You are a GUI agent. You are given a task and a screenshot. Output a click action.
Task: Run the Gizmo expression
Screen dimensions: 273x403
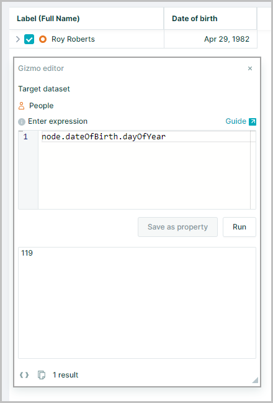pyautogui.click(x=239, y=227)
